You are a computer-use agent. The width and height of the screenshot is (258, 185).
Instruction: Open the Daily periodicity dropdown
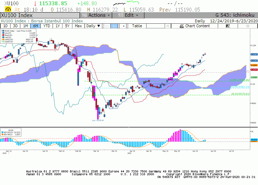click(x=93, y=26)
